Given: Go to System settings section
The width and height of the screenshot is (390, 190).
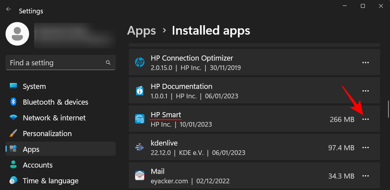Looking at the screenshot, I should pos(34,86).
